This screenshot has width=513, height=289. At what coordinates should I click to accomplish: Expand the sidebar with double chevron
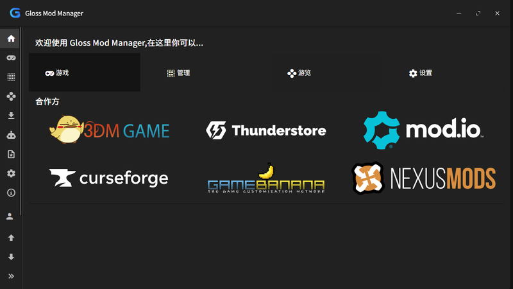[11, 276]
